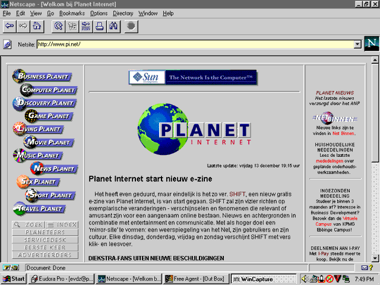
Task: Follow the Virtuele Campus link
Action: (337, 221)
